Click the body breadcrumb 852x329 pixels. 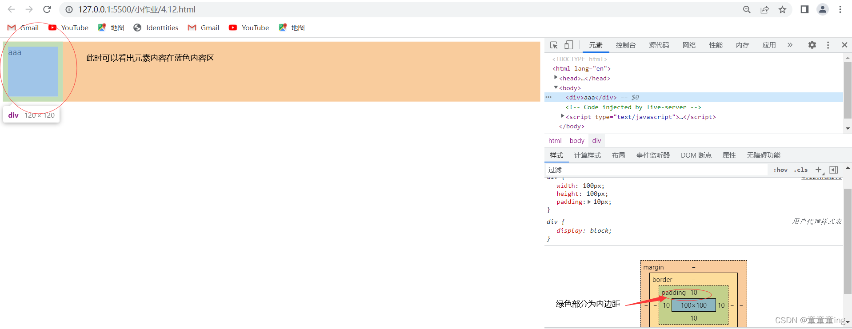[x=577, y=141]
